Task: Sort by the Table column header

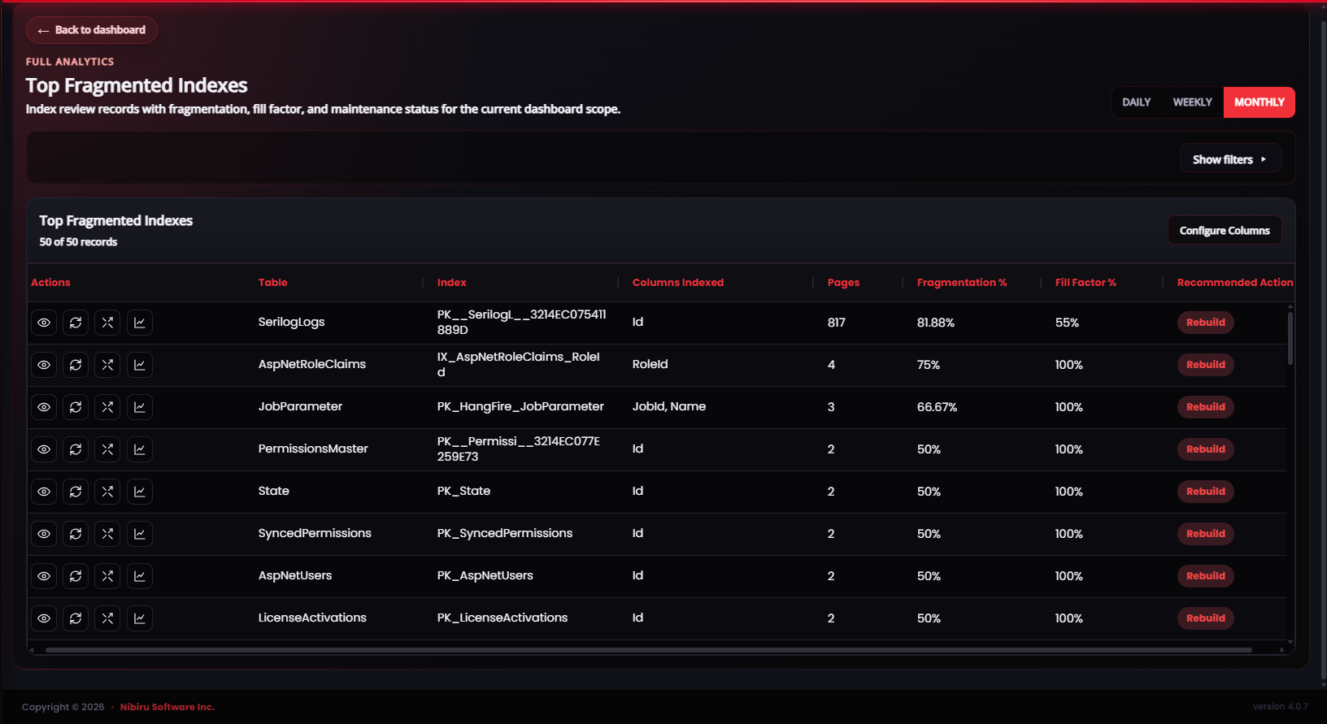Action: (273, 283)
